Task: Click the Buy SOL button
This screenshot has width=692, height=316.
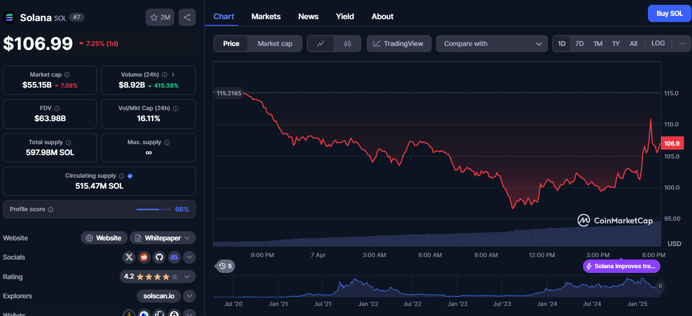Action: 670,14
